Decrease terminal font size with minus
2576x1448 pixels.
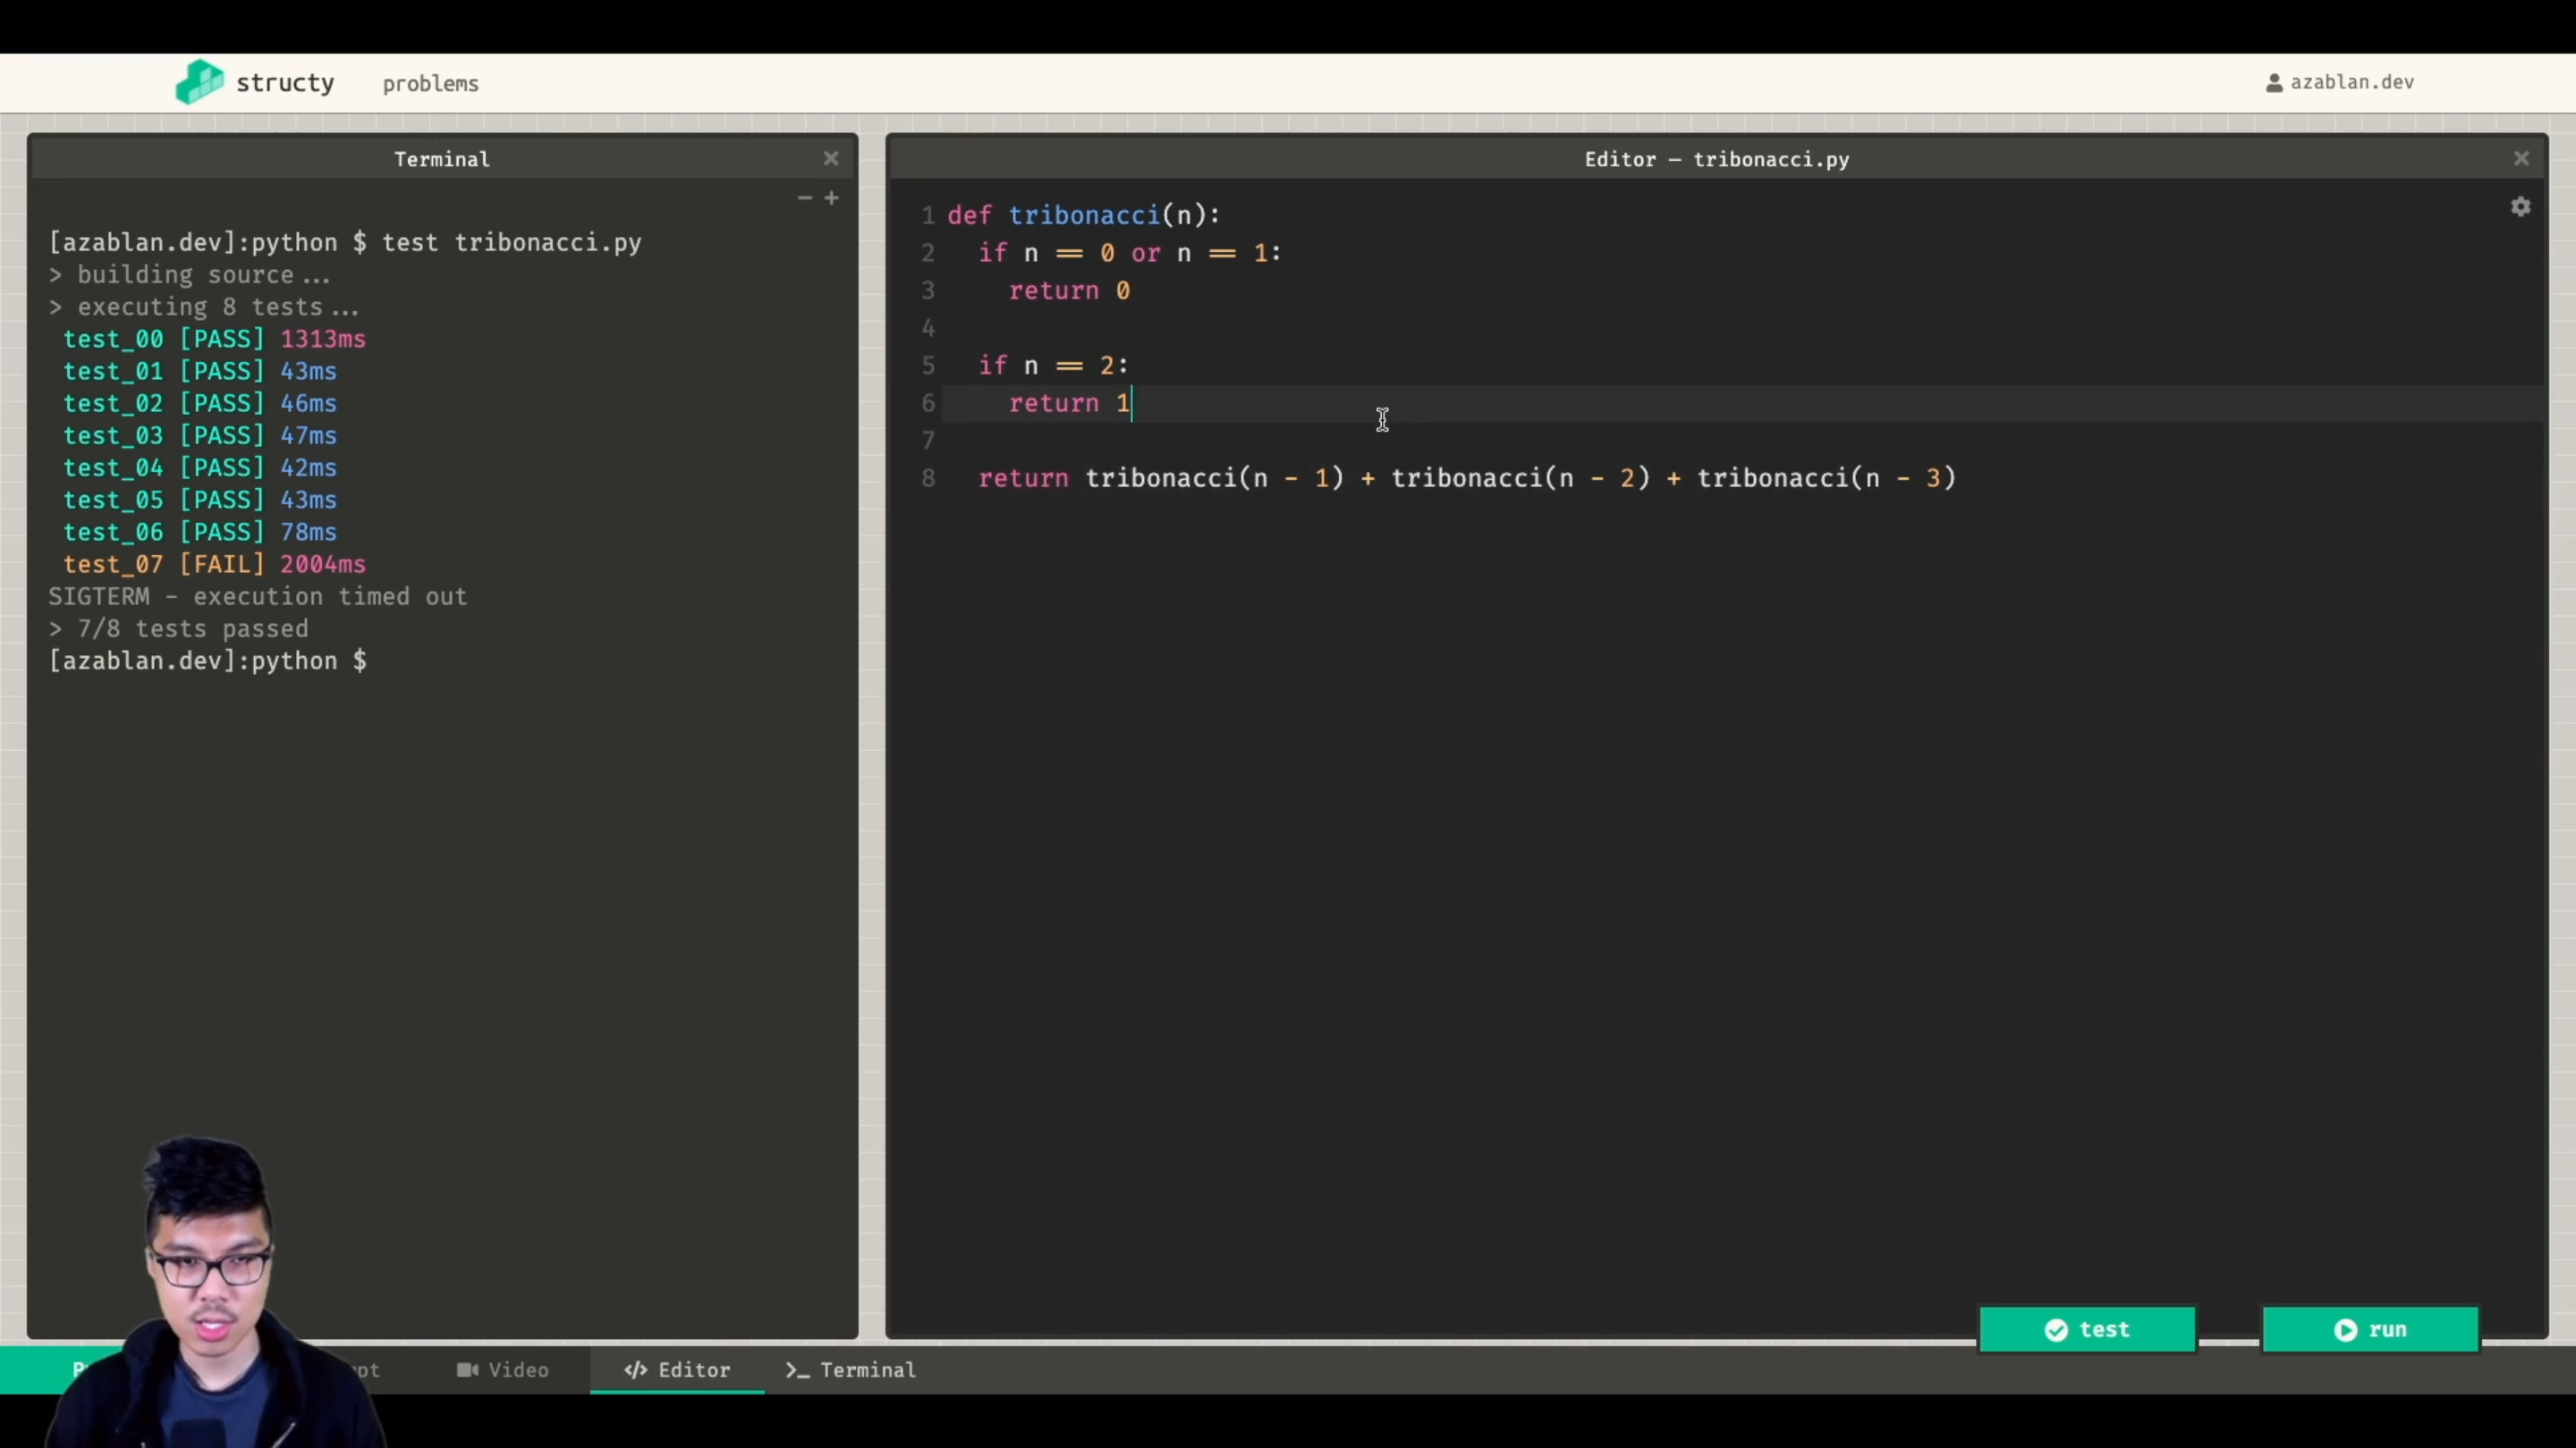tap(804, 198)
